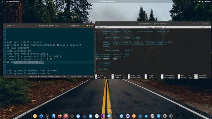Open the checkmark tasks app in dock
The height and width of the screenshot is (119, 212).
(x=97, y=116)
